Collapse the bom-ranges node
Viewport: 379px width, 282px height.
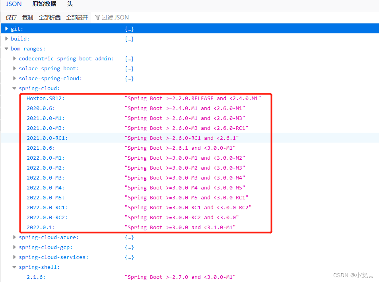coord(6,48)
